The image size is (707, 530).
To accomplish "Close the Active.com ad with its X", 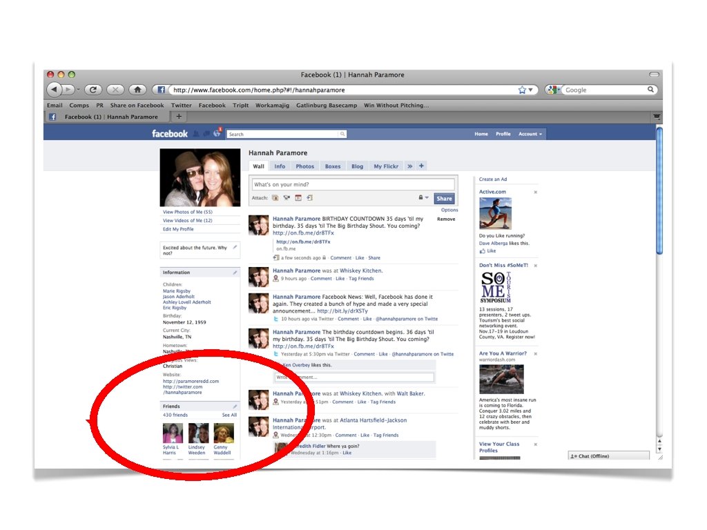I will point(536,192).
